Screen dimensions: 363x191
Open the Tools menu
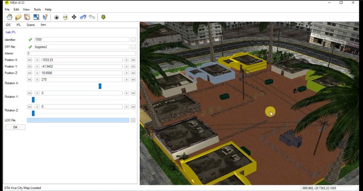(x=37, y=10)
